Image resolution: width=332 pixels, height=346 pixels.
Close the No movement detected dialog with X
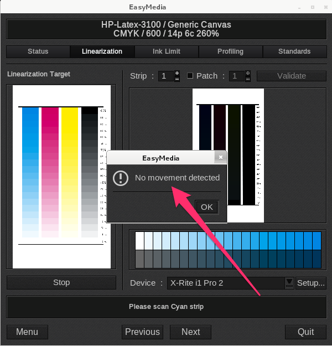click(221, 158)
